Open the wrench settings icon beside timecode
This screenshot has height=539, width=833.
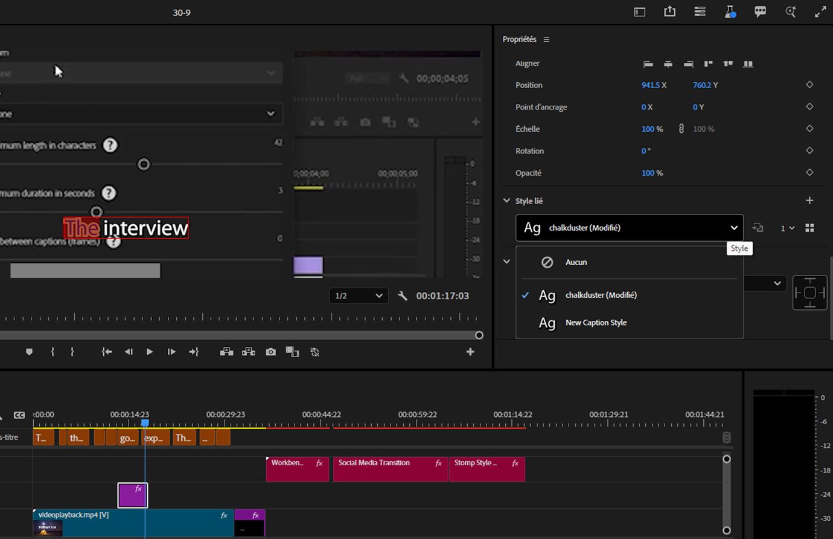(x=403, y=295)
